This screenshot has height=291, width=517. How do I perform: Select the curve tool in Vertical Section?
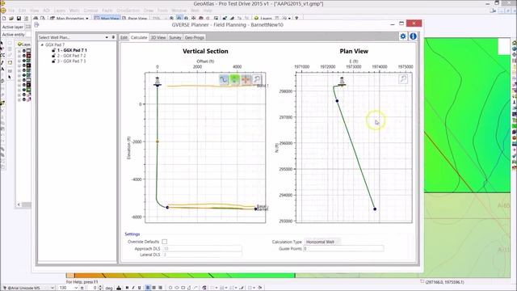224,79
